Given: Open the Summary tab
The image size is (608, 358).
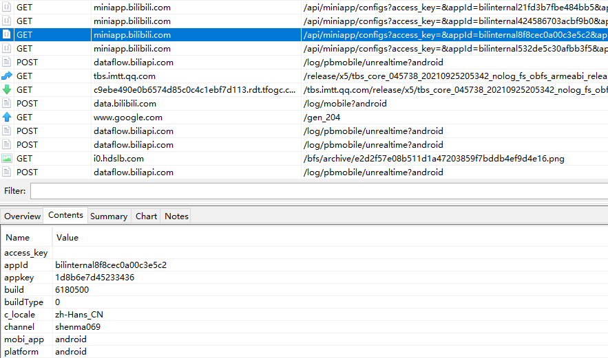Looking at the screenshot, I should (x=109, y=216).
